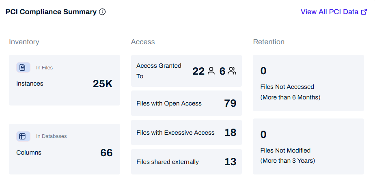Click the single user icon next to 22
Viewport: 375px width, 183px height.
tap(211, 71)
